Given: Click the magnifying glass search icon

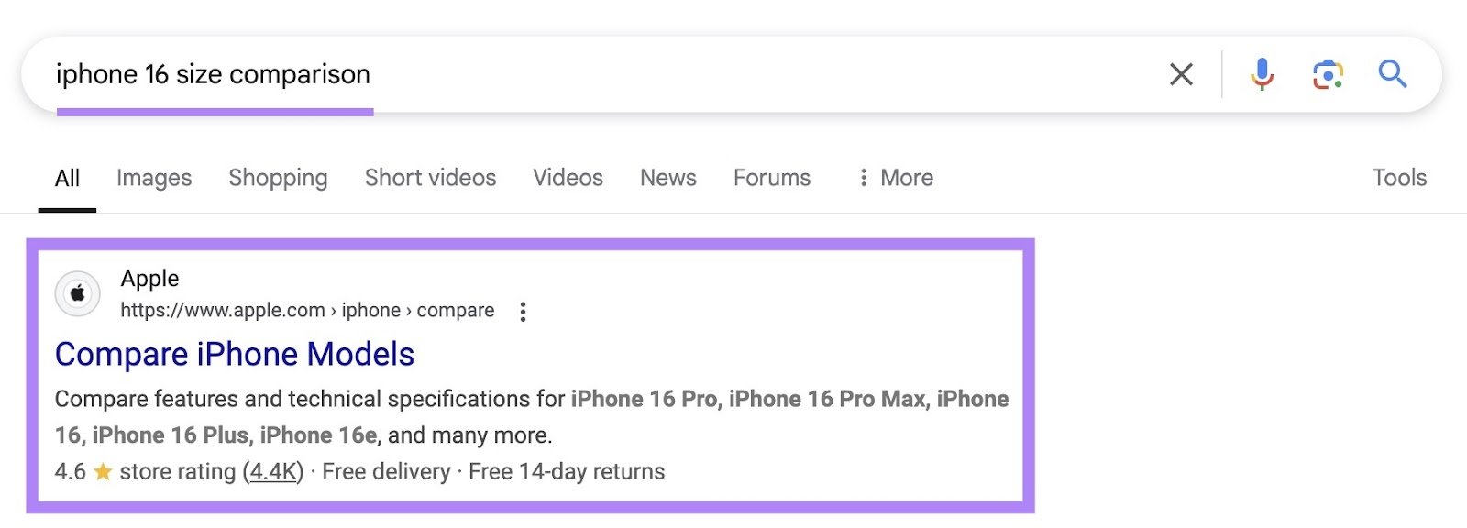Looking at the screenshot, I should (x=1394, y=73).
